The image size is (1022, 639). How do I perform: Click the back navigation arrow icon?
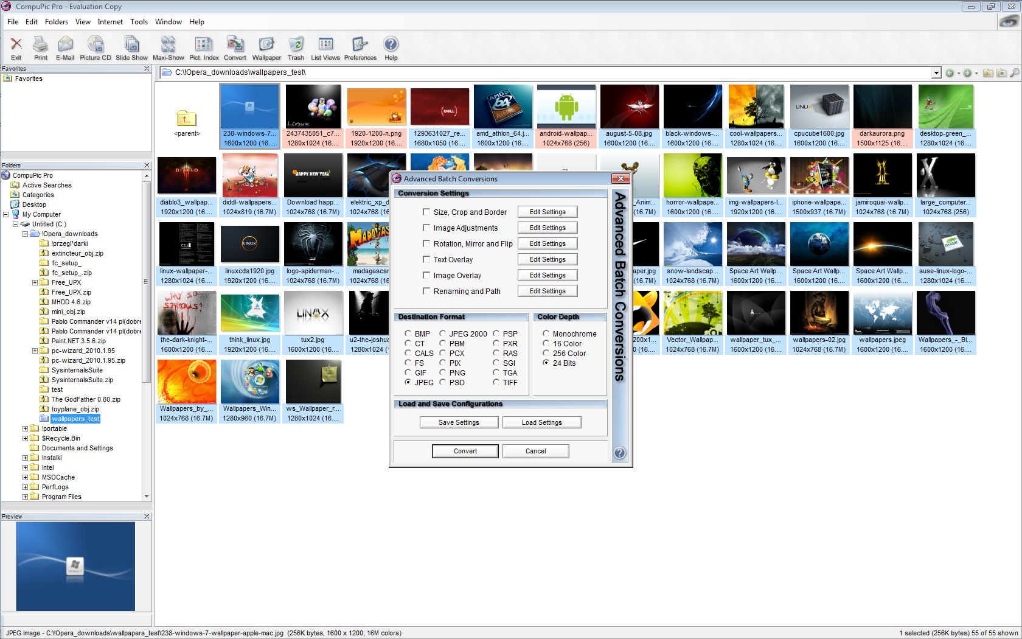click(x=950, y=73)
